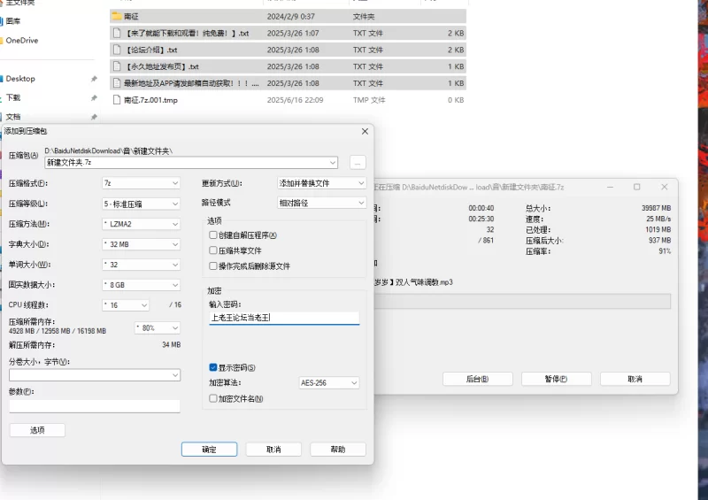
Task: Open the 加密算法 AES-256 dropdown
Action: click(329, 383)
